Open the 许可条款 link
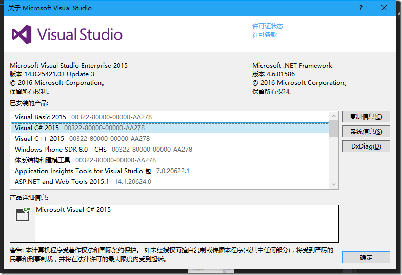 265,35
